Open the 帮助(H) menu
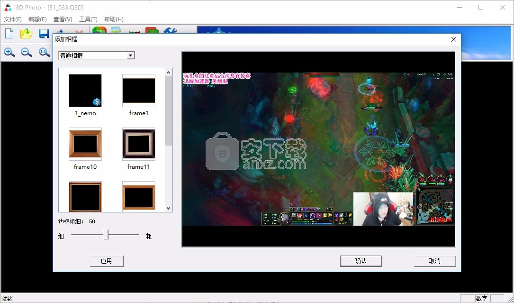This screenshot has height=303, width=514. pos(114,19)
